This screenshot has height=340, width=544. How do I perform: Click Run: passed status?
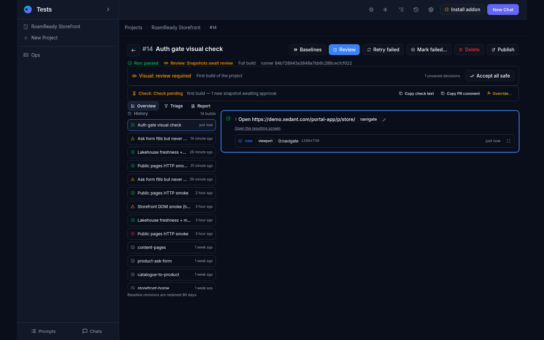click(143, 63)
